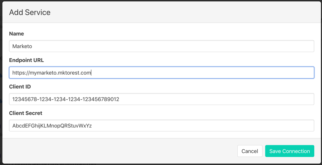Click the "Name" field label

click(x=17, y=34)
